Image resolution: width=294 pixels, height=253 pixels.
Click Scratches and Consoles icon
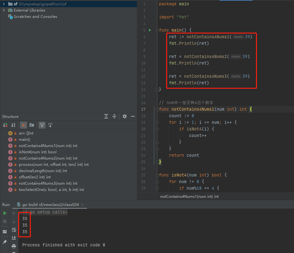(x=10, y=17)
